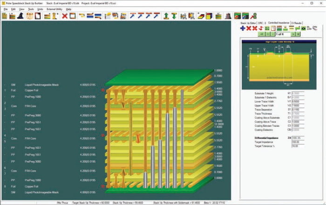Image resolution: width=326 pixels, height=205 pixels.
Task: Click the Coating Between Traces C3 field
Action: point(298,126)
